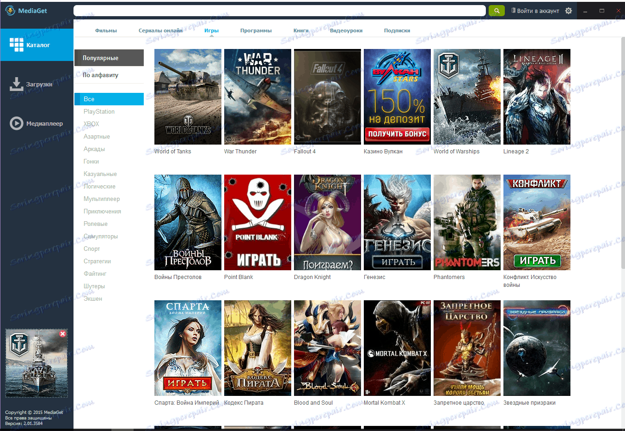The image size is (625, 431).
Task: Open the Спарта: Война Империй cover
Action: 188,348
